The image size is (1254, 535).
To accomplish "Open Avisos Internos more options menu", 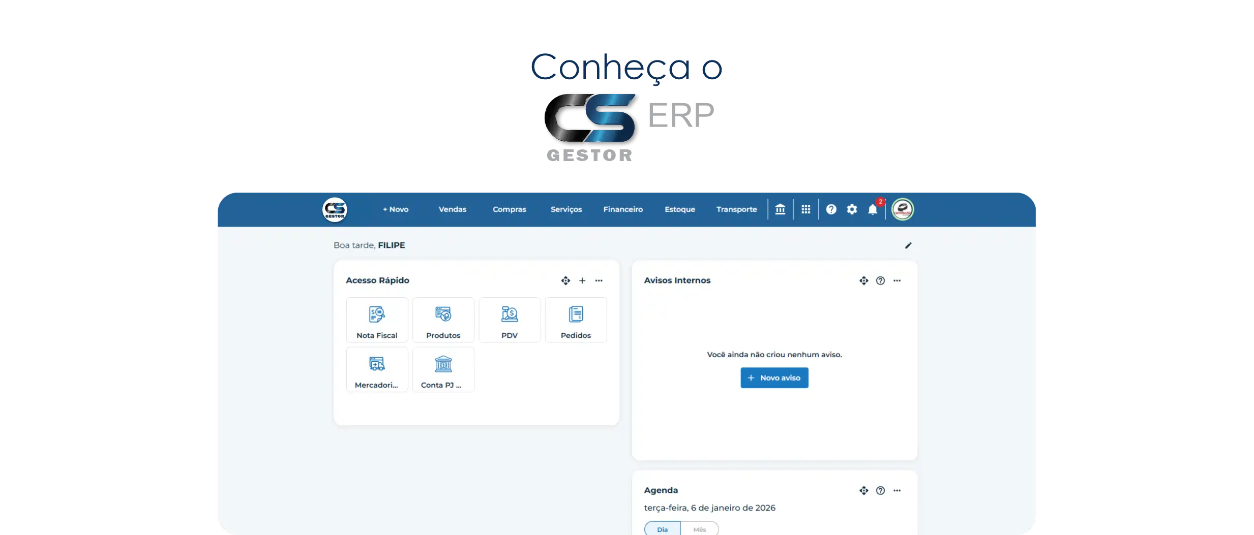I will click(897, 280).
